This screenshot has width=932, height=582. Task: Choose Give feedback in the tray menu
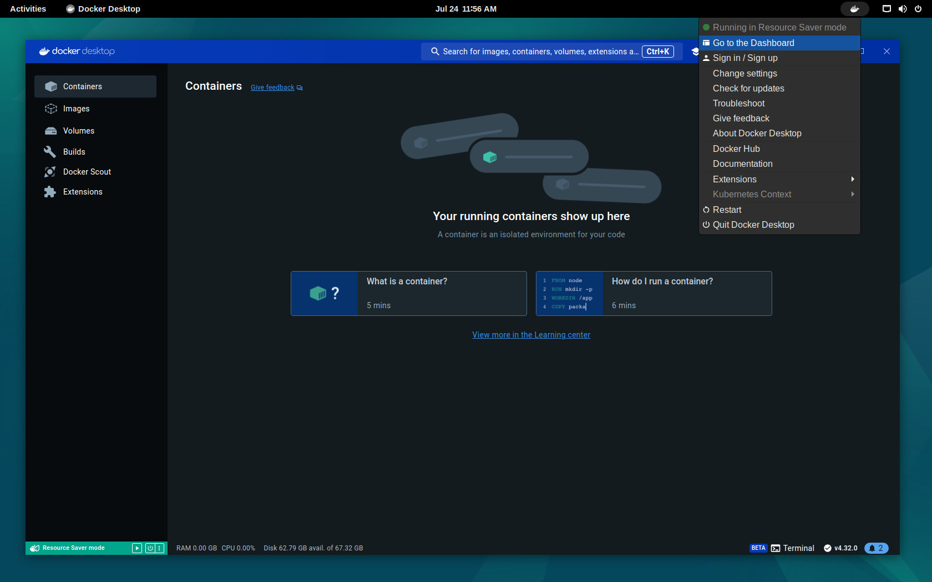pos(779,118)
